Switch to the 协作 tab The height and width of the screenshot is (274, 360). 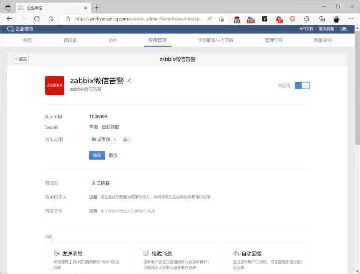(x=113, y=40)
